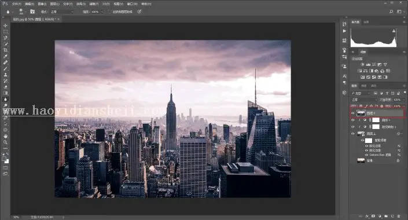Open the mode dropdown in options bar
408x220 pixels.
click(x=62, y=12)
